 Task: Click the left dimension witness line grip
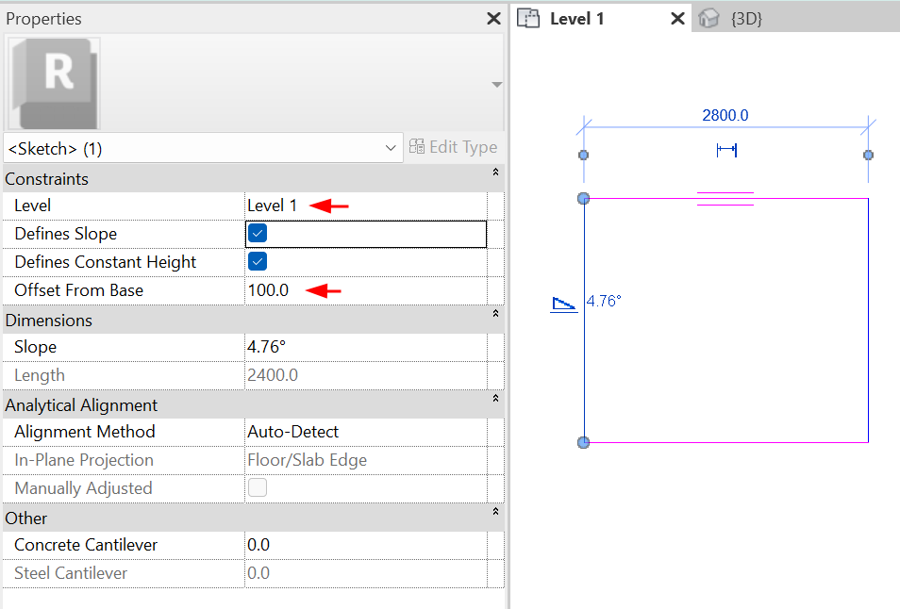584,155
